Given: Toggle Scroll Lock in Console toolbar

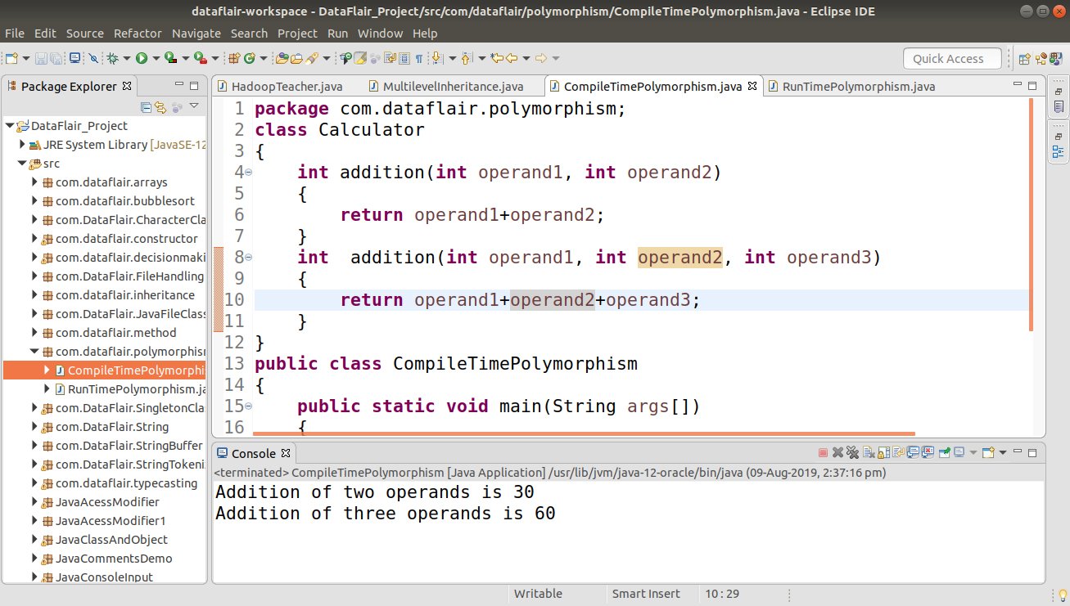Looking at the screenshot, I should pyautogui.click(x=883, y=452).
